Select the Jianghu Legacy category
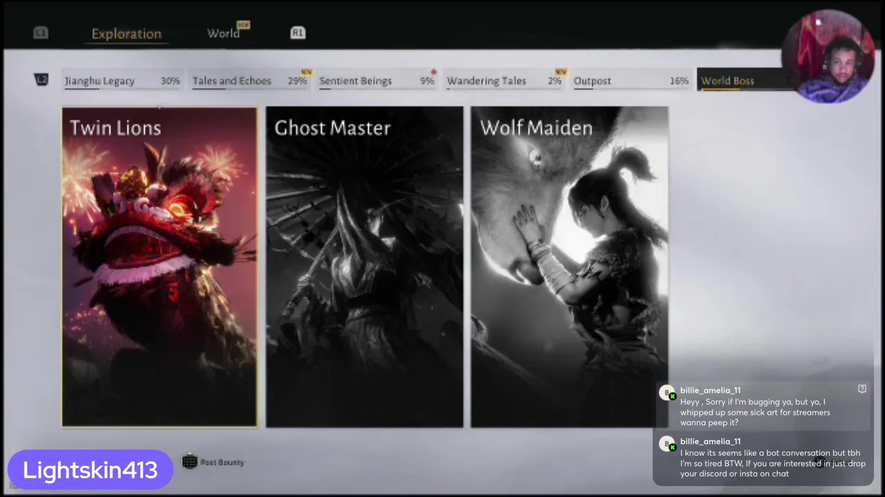The height and width of the screenshot is (497, 885). click(x=122, y=81)
